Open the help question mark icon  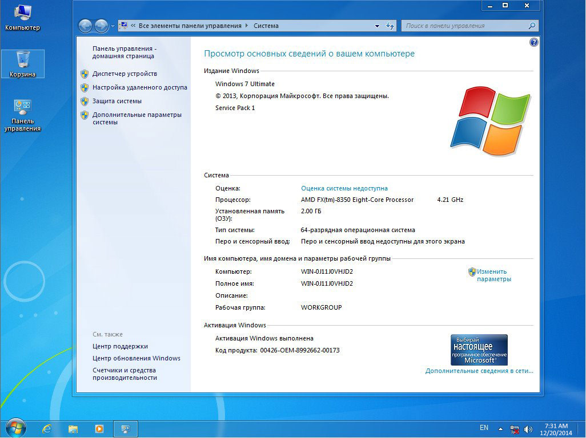533,43
